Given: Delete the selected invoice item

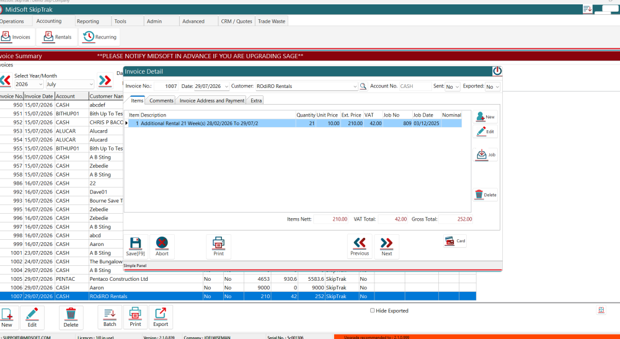Looking at the screenshot, I should tap(485, 195).
